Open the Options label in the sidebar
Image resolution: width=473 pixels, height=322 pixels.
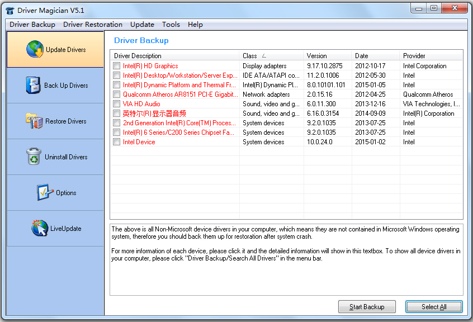(66, 193)
